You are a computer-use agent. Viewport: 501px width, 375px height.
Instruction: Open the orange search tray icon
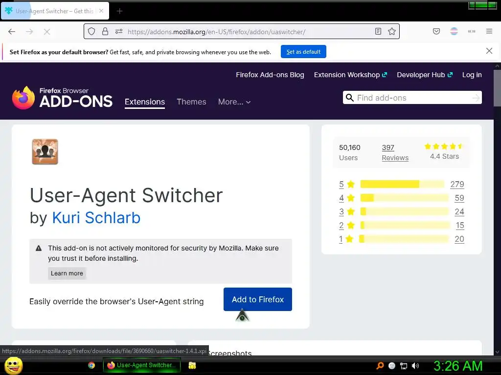pos(380,365)
